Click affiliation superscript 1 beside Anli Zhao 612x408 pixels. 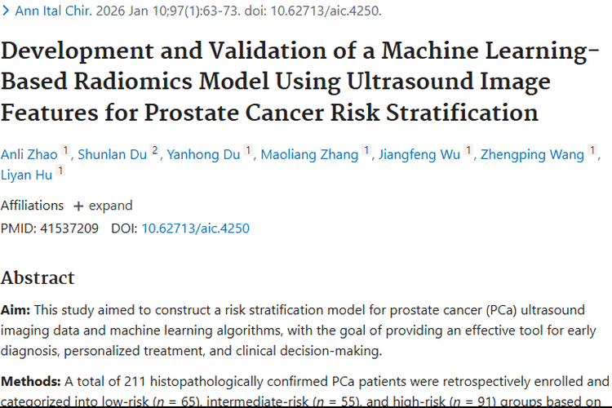click(66, 151)
